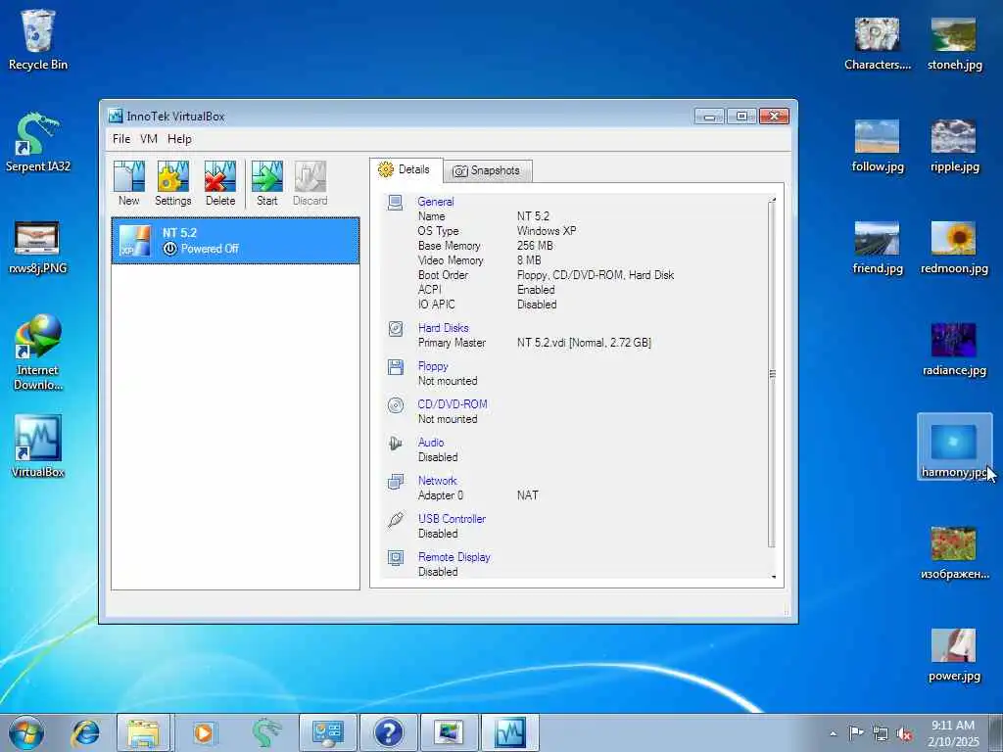Image resolution: width=1003 pixels, height=752 pixels.
Task: Click the Hard Disks section link
Action: coord(444,327)
